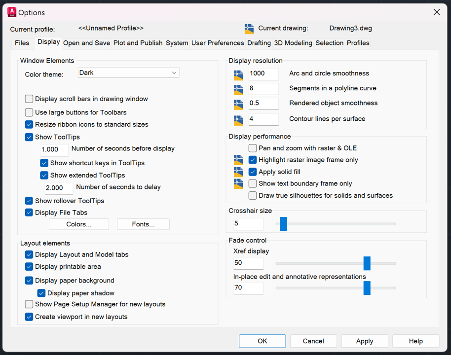The image size is (451, 355).
Task: Select the icon next to apply solid fill
Action: click(238, 172)
